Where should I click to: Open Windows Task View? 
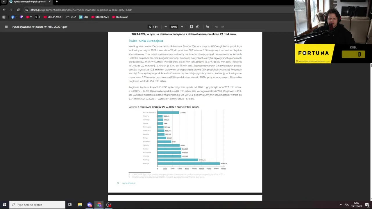pos(70,205)
